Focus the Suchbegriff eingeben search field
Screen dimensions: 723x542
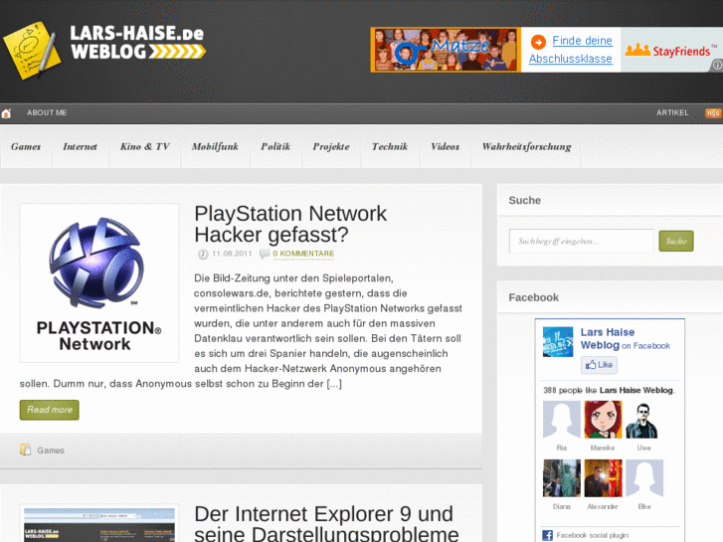click(581, 242)
